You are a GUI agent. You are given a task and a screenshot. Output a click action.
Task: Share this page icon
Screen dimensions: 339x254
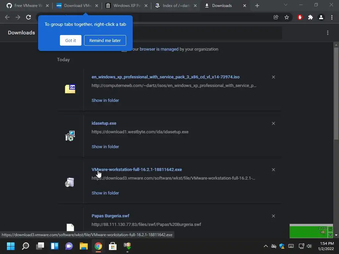(x=276, y=17)
